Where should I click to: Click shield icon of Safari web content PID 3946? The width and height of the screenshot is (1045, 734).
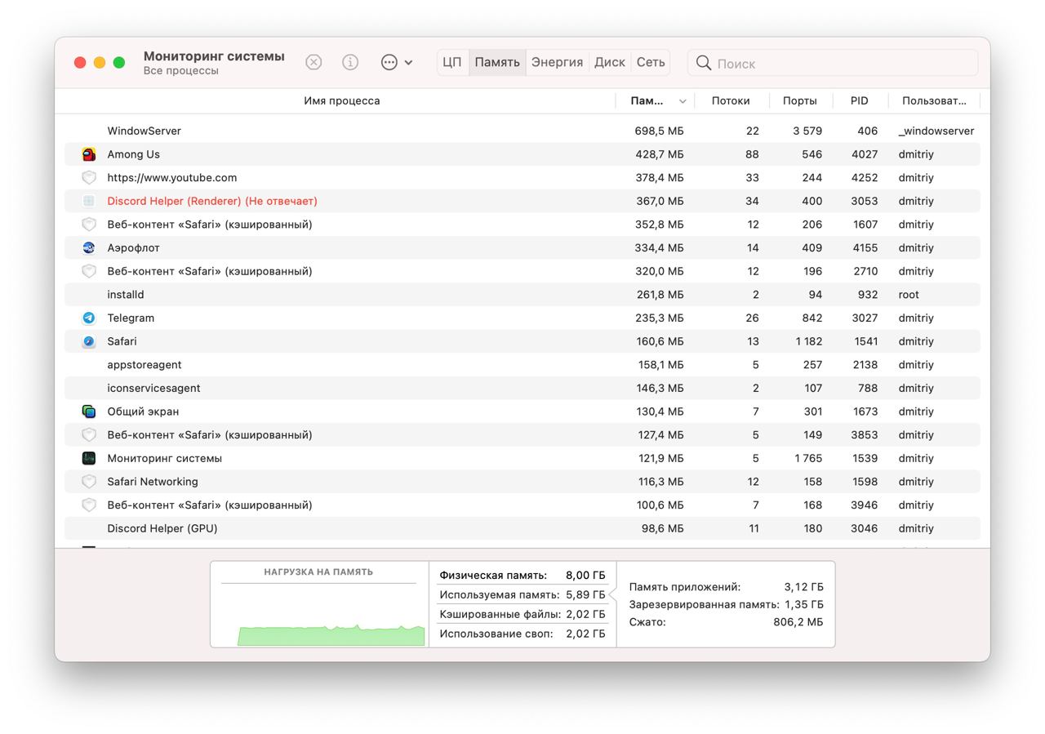tap(89, 505)
